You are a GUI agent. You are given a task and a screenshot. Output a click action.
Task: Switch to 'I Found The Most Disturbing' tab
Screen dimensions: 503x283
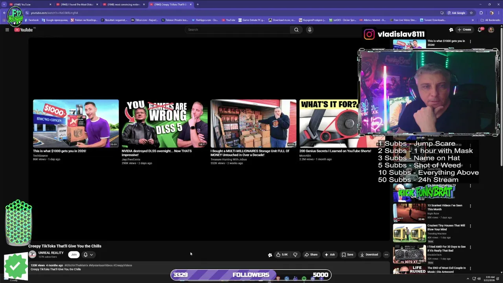tap(77, 4)
